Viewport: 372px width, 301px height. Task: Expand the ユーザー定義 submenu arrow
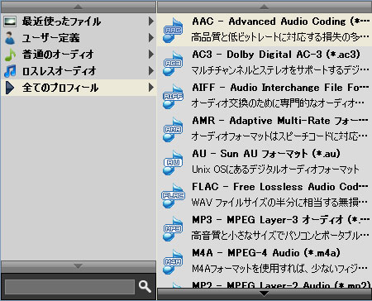[150, 38]
